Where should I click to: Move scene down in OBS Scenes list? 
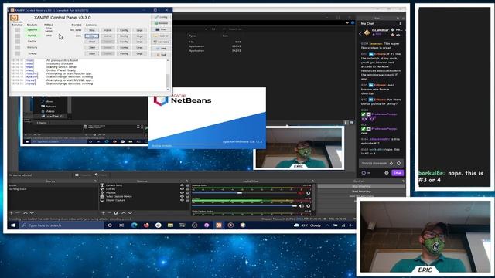(x=32, y=213)
